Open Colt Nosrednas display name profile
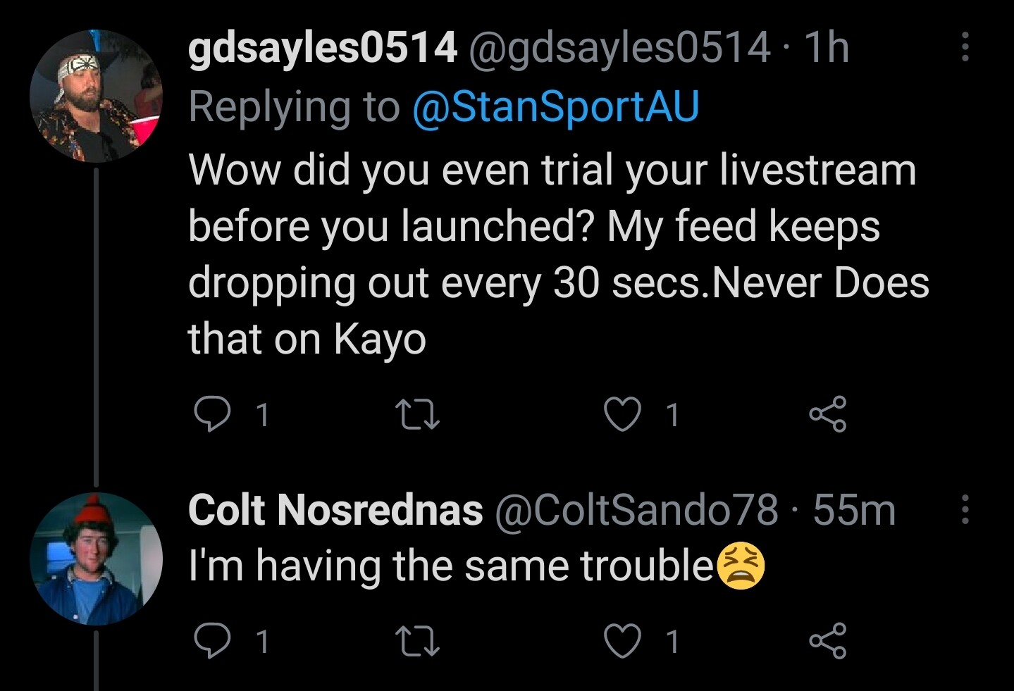Screen dimensions: 1014x691 [335, 510]
